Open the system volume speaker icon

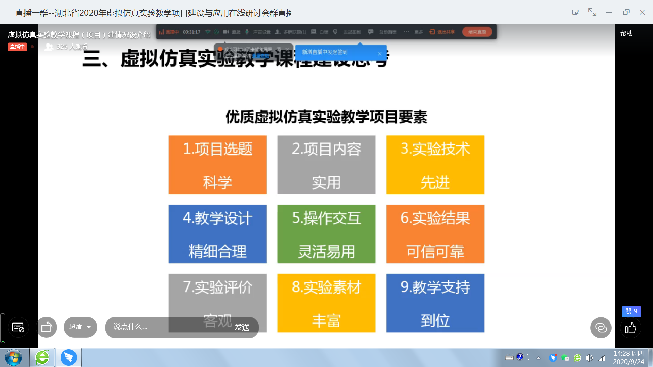(589, 358)
